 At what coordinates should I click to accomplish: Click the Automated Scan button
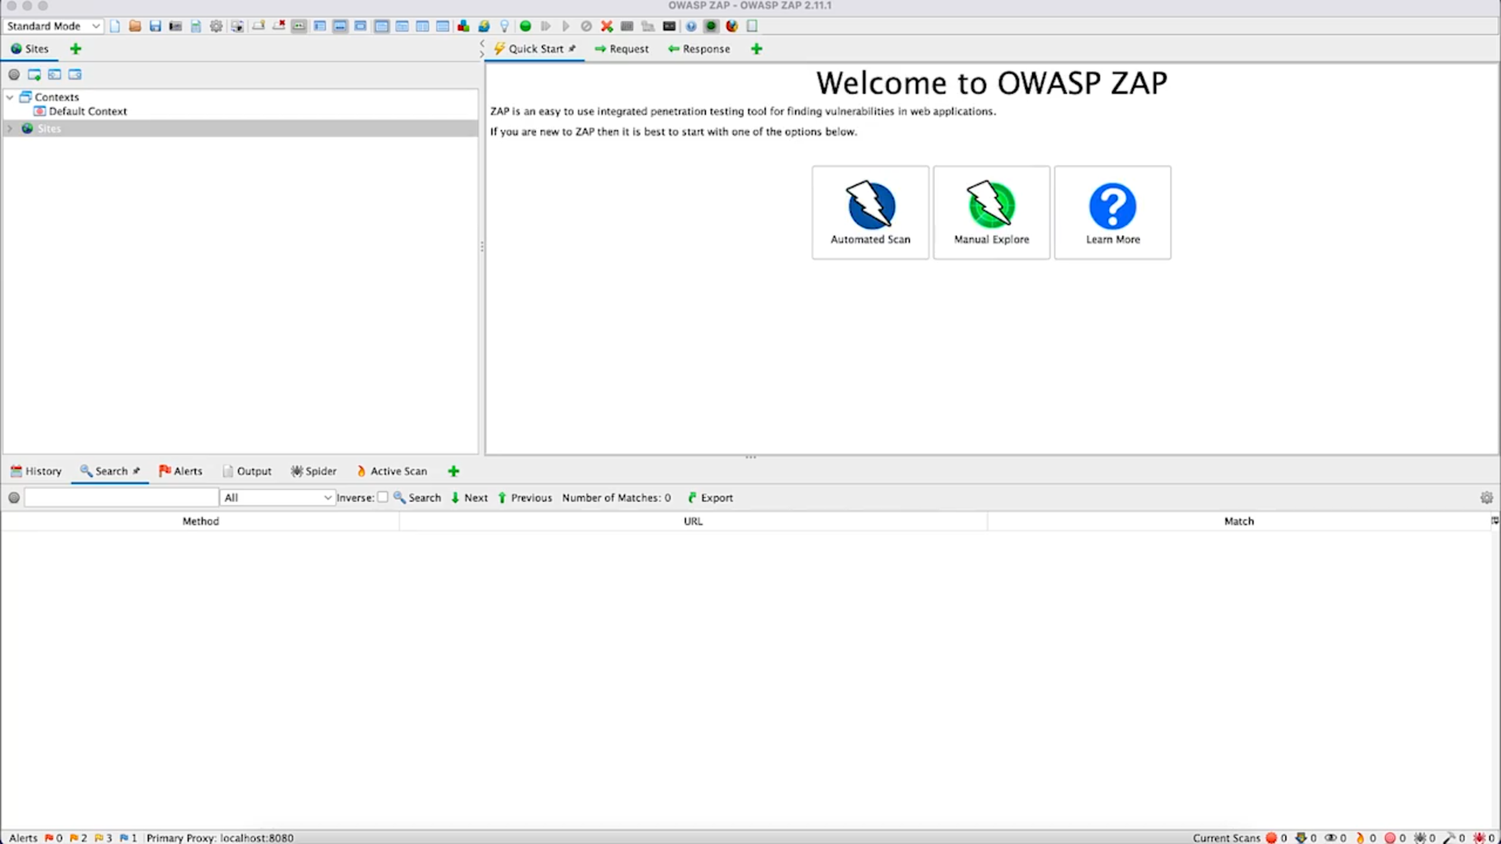[870, 212]
